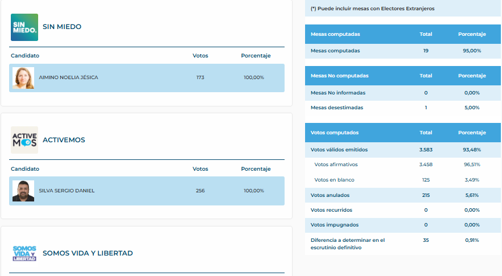The image size is (502, 276).
Task: Click the Votos impugnados row label
Action: (x=335, y=225)
